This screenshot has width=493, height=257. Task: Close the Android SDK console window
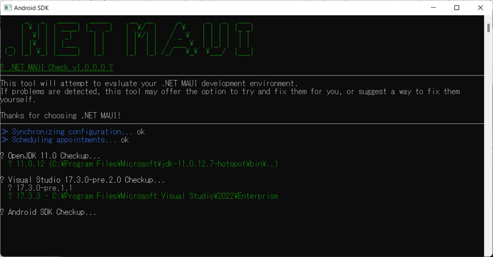(480, 8)
